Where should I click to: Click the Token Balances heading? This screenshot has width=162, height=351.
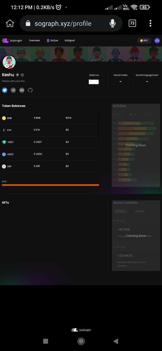[x=14, y=106]
